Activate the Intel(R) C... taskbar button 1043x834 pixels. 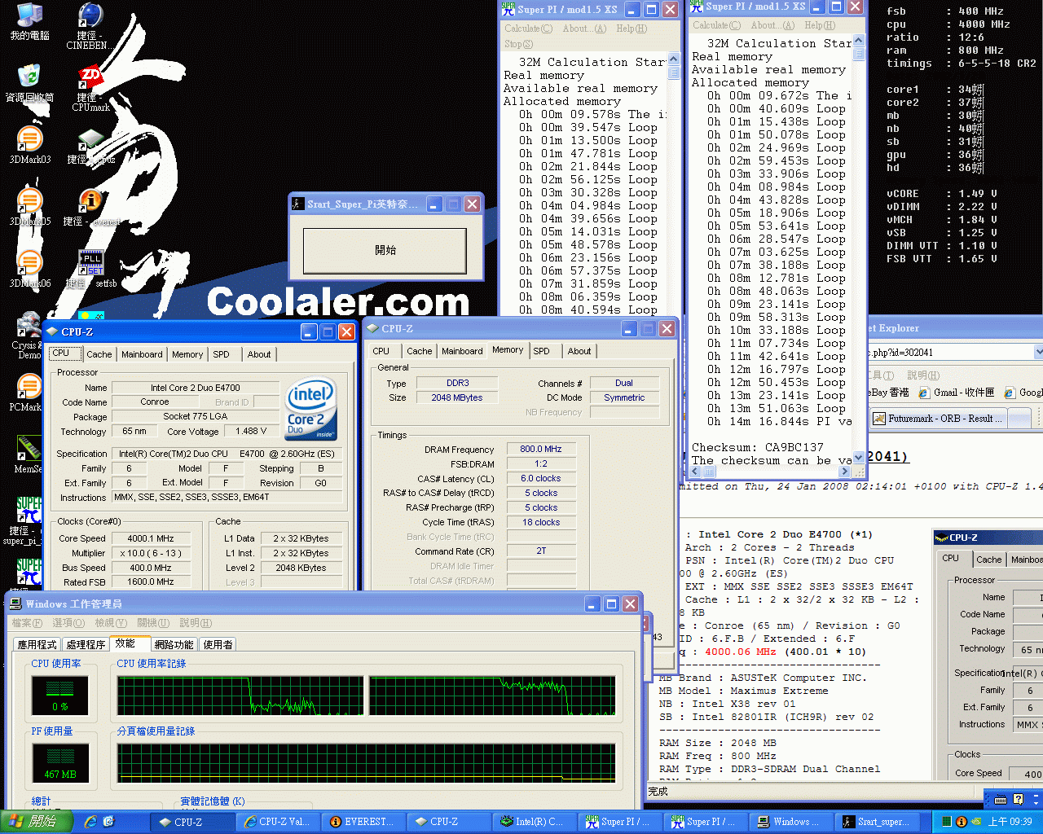[534, 822]
